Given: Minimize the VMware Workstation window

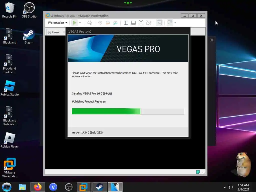Looking at the screenshot, I should [x=185, y=16].
